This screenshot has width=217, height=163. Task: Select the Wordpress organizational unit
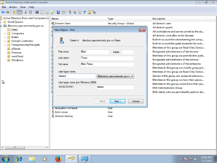coord(17,60)
